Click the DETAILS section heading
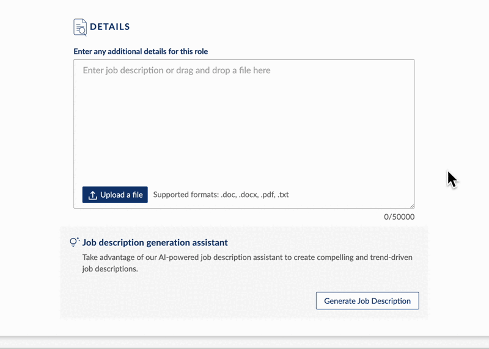Viewport: 489px width, 349px height. (x=110, y=27)
